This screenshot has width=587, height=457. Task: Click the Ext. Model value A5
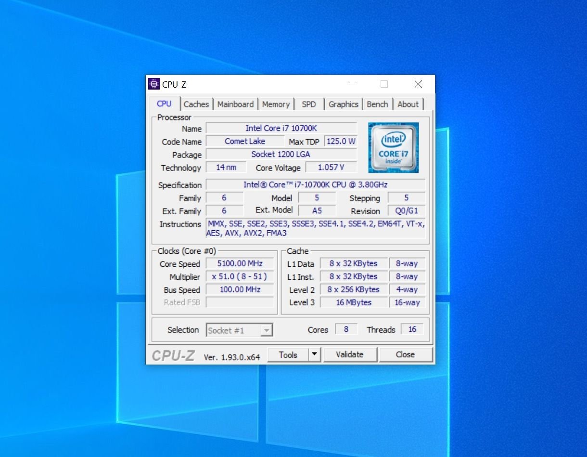(x=317, y=210)
